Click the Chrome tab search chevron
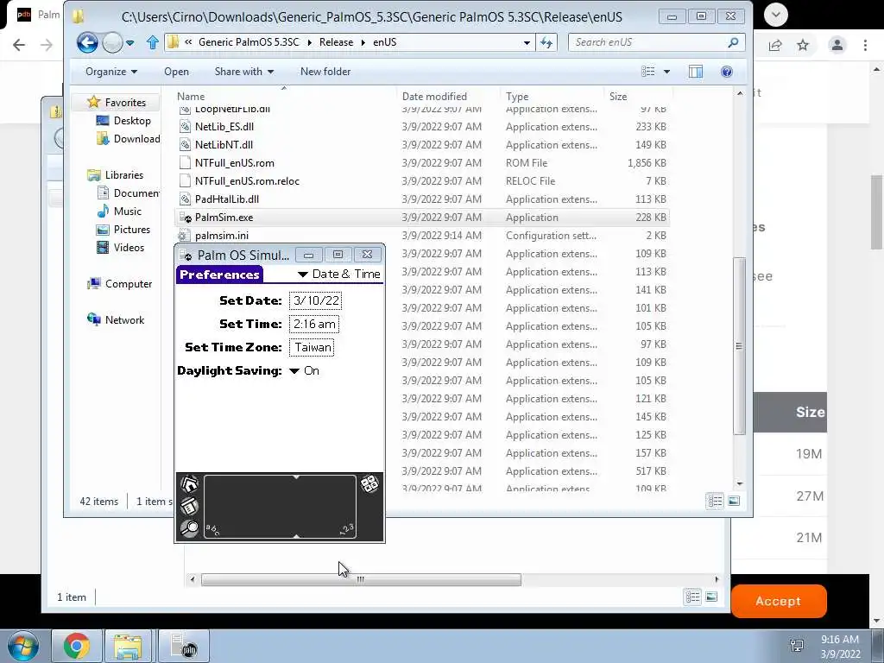The width and height of the screenshot is (884, 663). (776, 15)
